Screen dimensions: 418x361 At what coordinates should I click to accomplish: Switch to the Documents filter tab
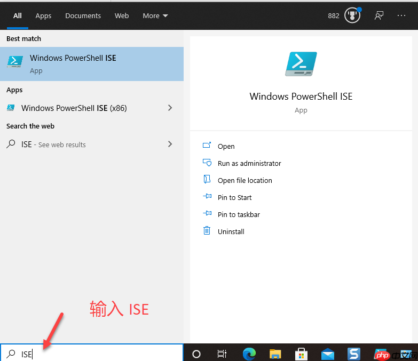(83, 15)
